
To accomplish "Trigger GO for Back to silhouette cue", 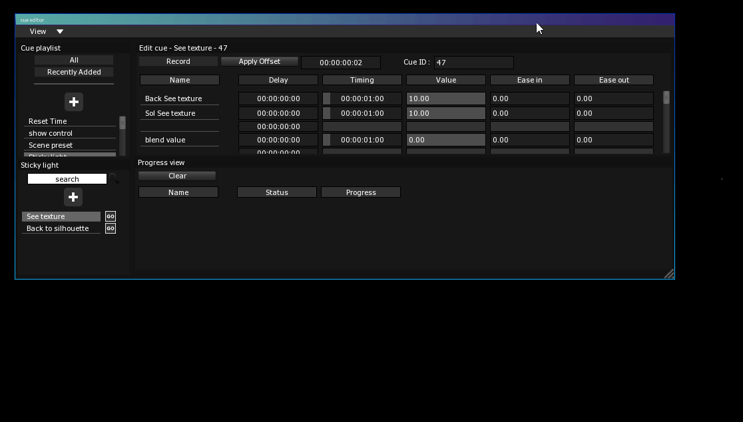I will (111, 228).
